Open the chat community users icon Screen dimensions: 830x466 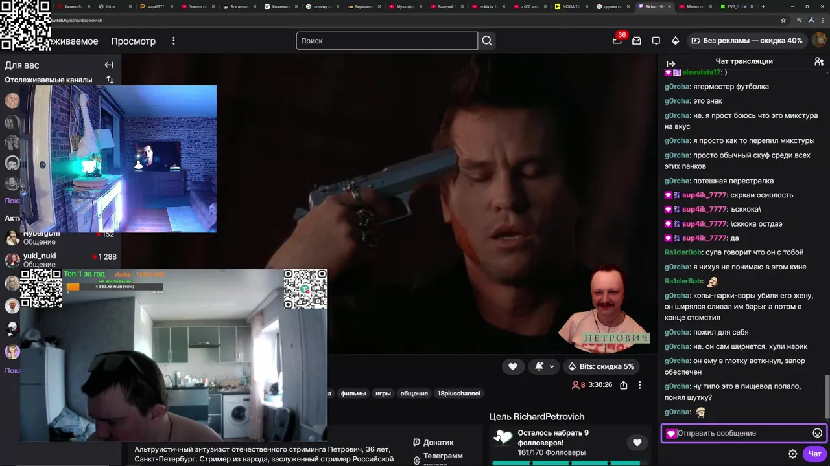[819, 61]
